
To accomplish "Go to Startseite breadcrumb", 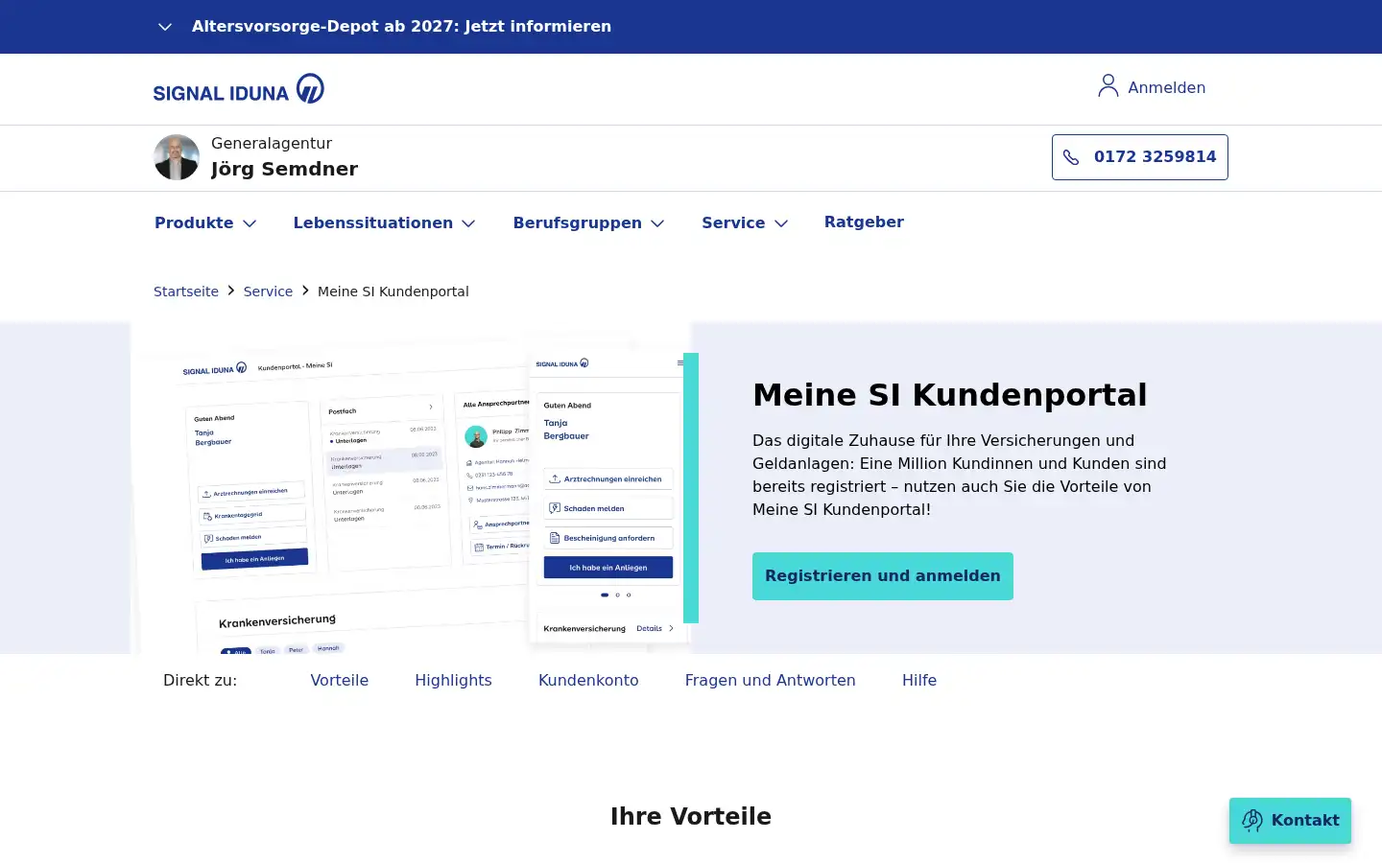I will pyautogui.click(x=186, y=292).
